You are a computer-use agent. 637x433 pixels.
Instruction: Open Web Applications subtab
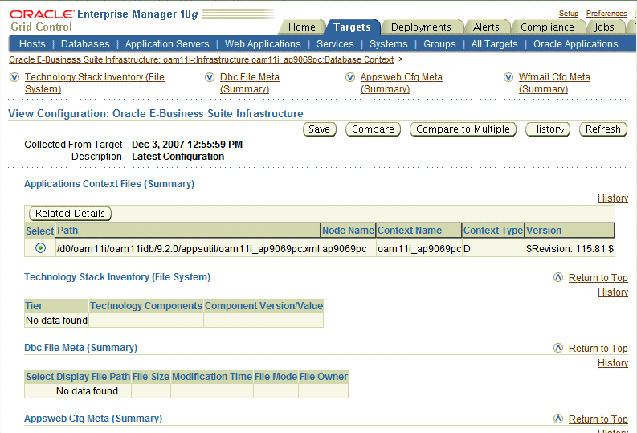[x=263, y=44]
